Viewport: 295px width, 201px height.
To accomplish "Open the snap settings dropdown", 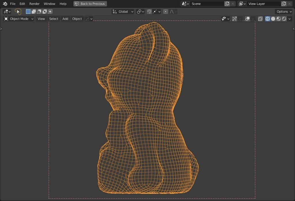I will [x=157, y=12].
